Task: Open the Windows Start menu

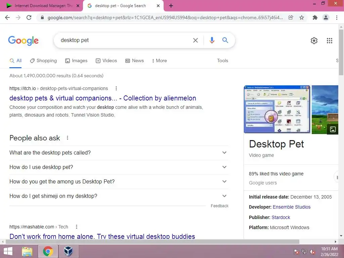Action: coord(8,251)
